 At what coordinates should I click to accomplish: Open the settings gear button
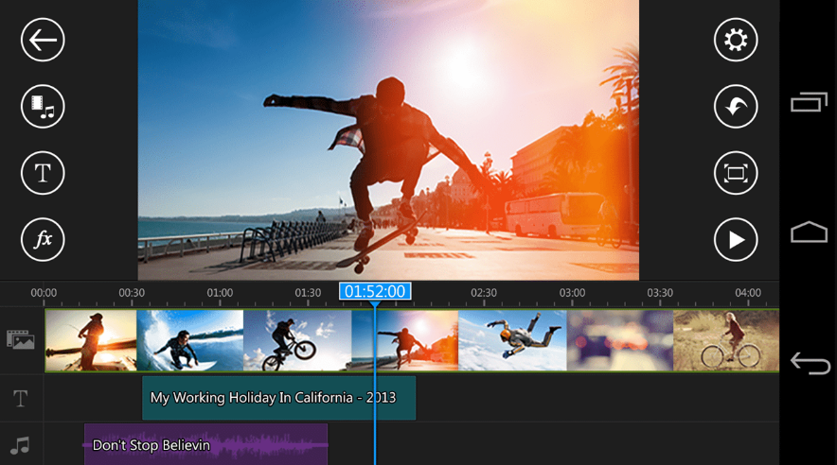[x=736, y=40]
